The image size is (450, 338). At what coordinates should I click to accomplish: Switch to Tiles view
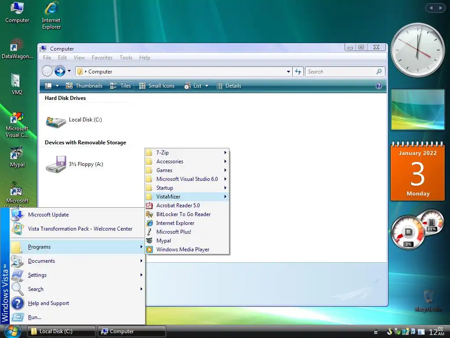point(120,86)
